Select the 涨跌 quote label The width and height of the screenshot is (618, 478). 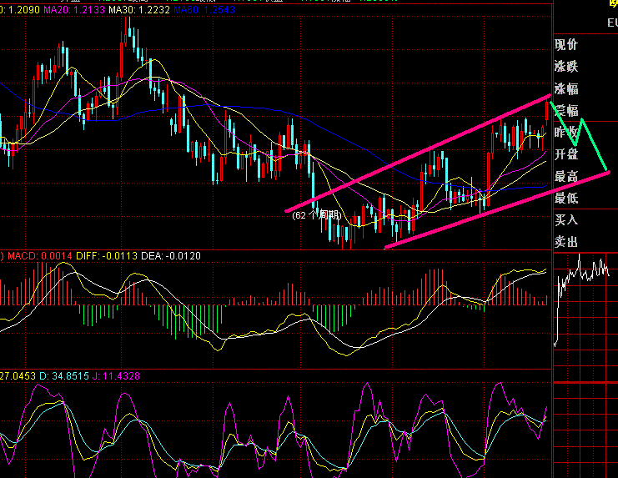566,66
